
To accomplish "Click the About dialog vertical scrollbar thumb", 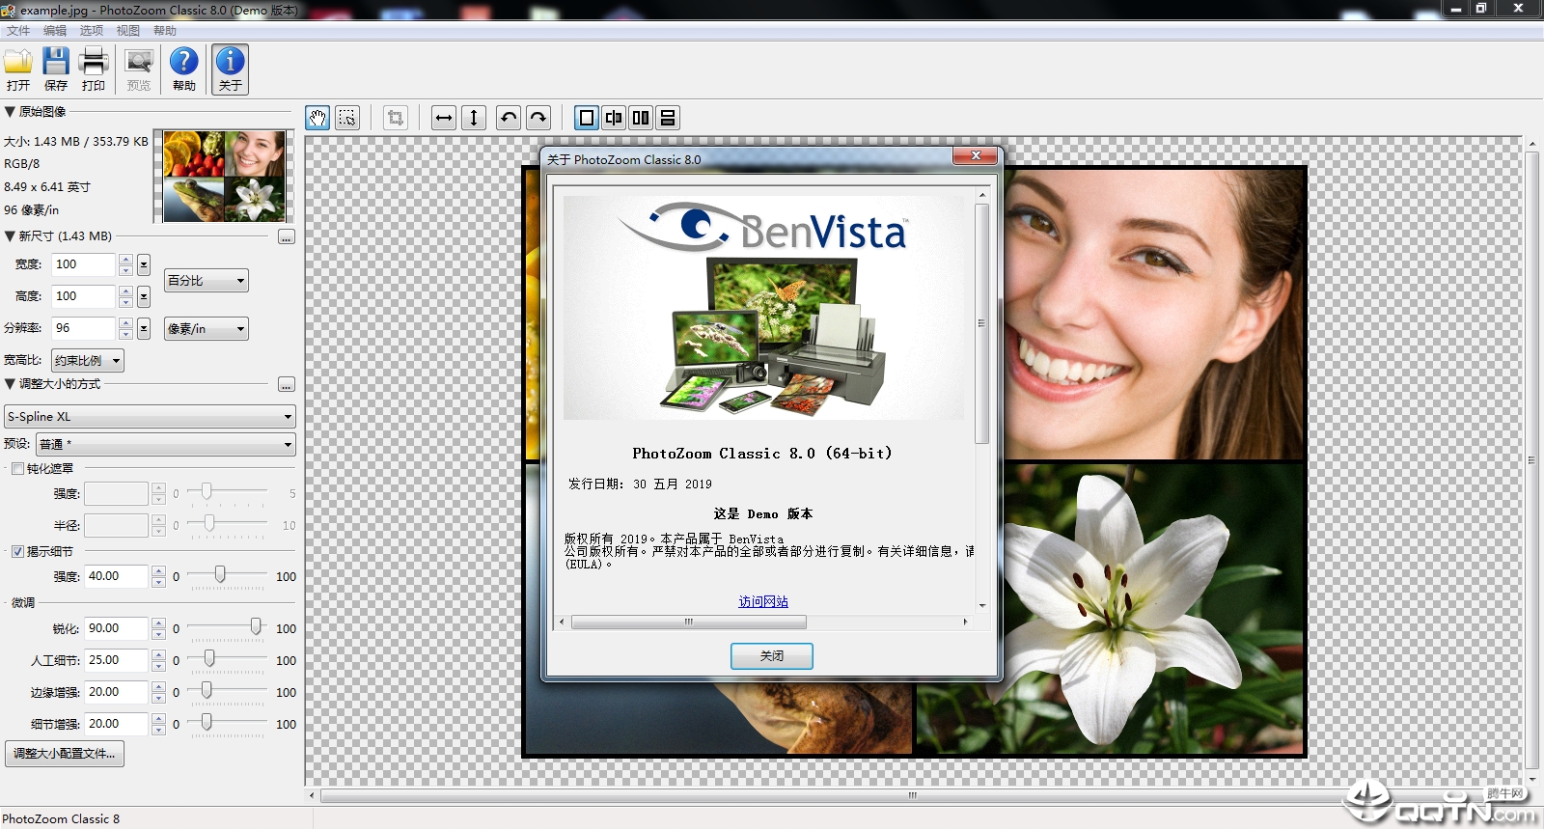I will click(x=982, y=323).
